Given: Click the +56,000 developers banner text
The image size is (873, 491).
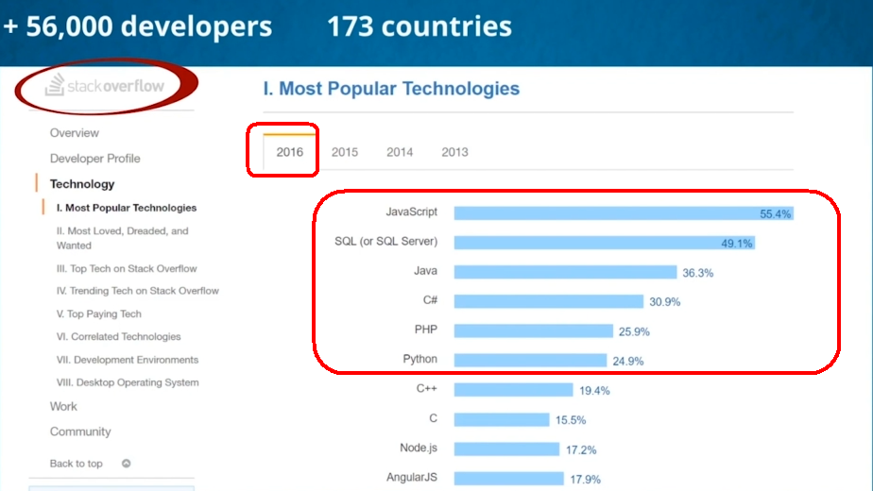Looking at the screenshot, I should [x=138, y=26].
